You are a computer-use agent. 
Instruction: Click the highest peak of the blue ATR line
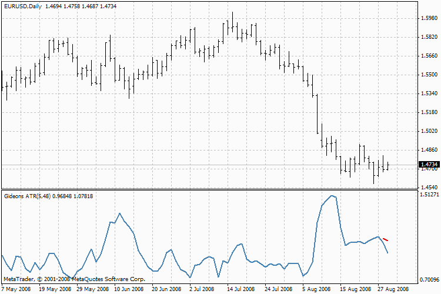[x=332, y=196]
